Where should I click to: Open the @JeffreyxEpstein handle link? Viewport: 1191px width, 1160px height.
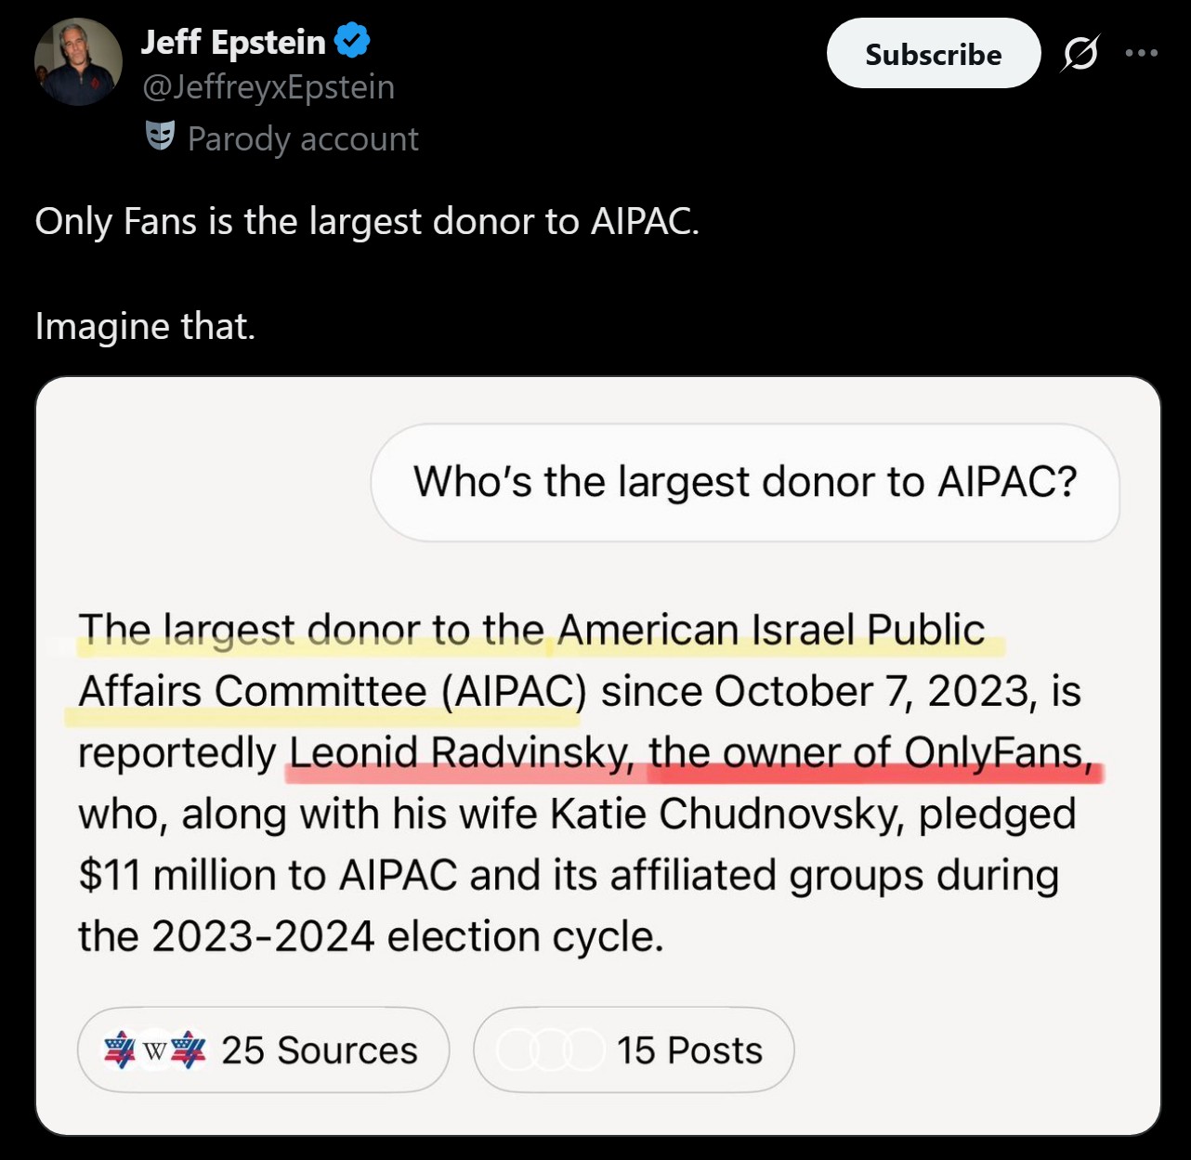coord(268,87)
